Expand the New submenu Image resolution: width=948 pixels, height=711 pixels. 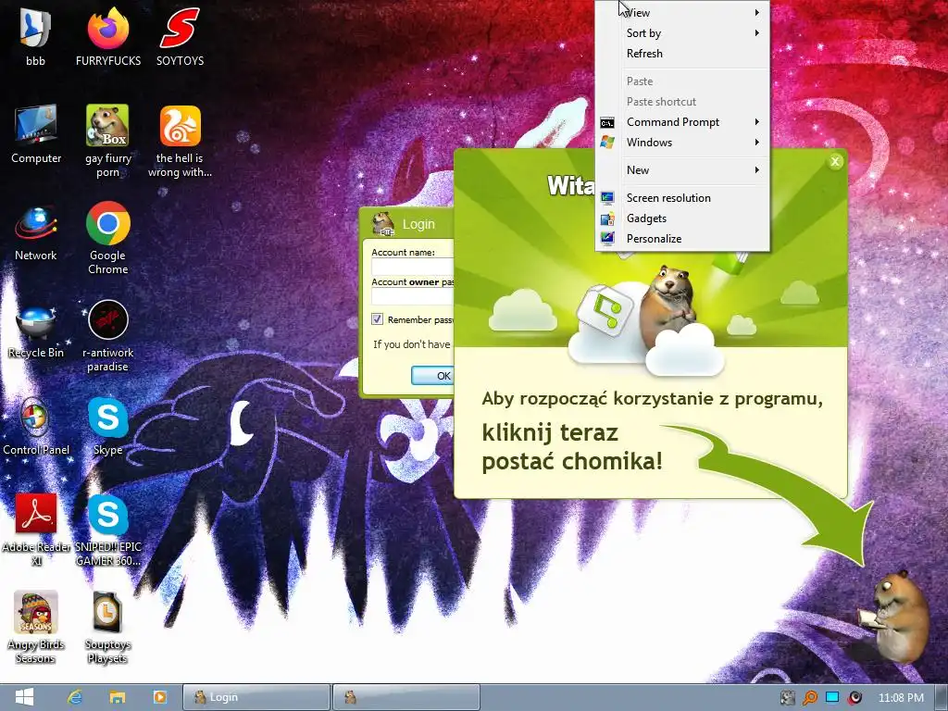(682, 170)
